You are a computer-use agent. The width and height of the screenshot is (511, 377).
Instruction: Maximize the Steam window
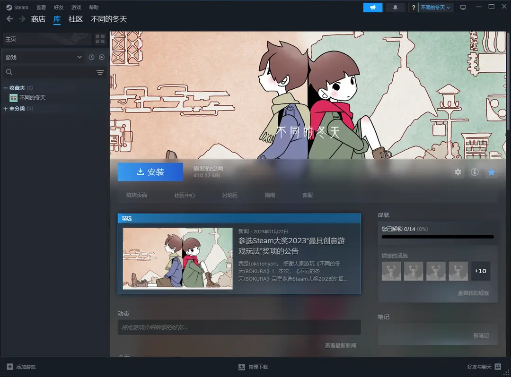click(492, 7)
